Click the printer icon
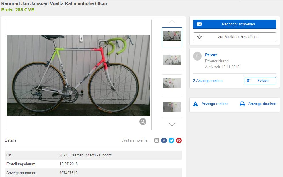This screenshot has height=177, width=283. (242, 104)
